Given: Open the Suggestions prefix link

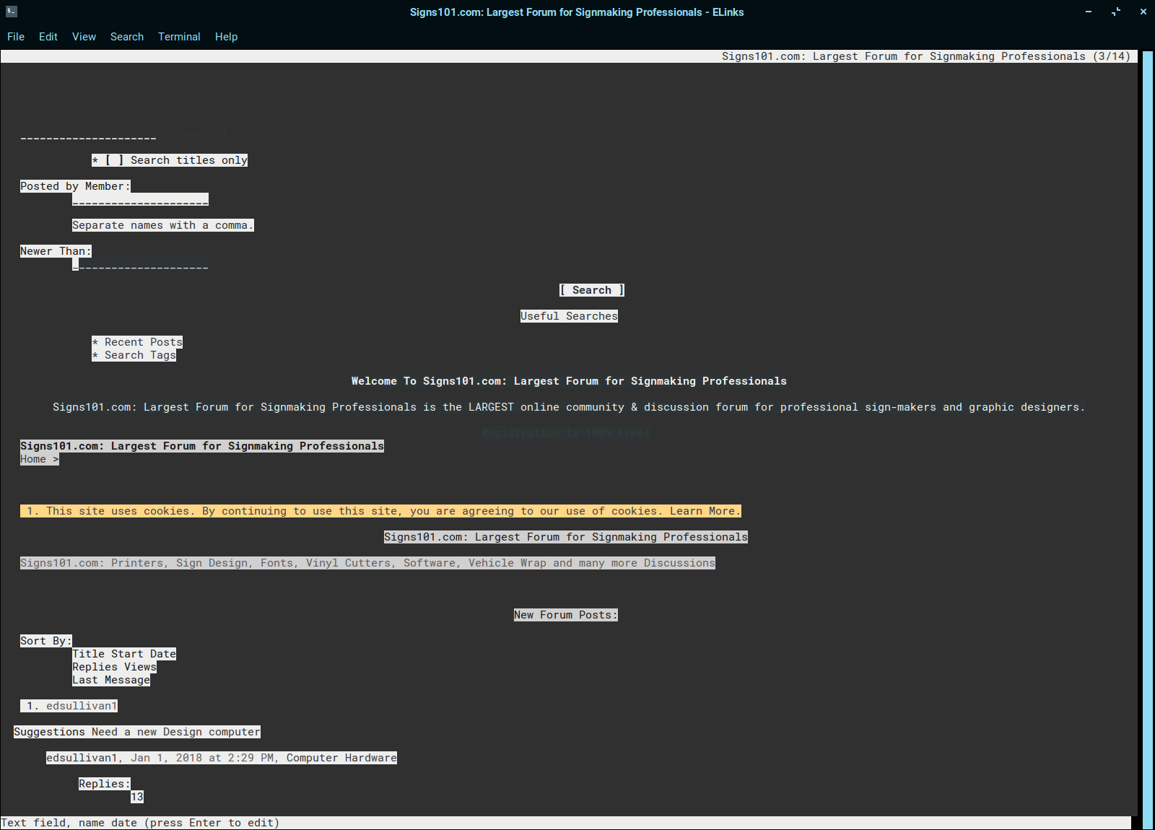Looking at the screenshot, I should (x=49, y=732).
